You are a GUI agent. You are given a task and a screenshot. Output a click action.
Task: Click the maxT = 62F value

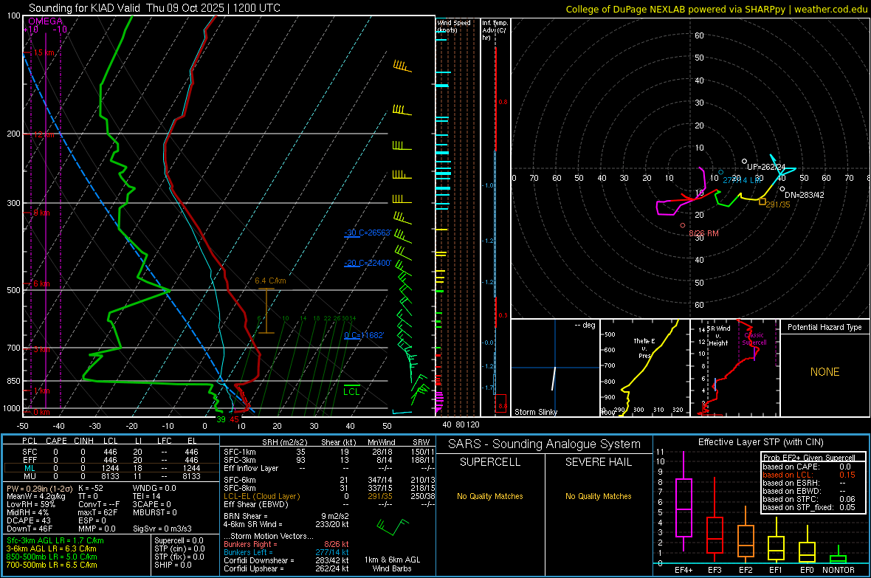click(97, 512)
